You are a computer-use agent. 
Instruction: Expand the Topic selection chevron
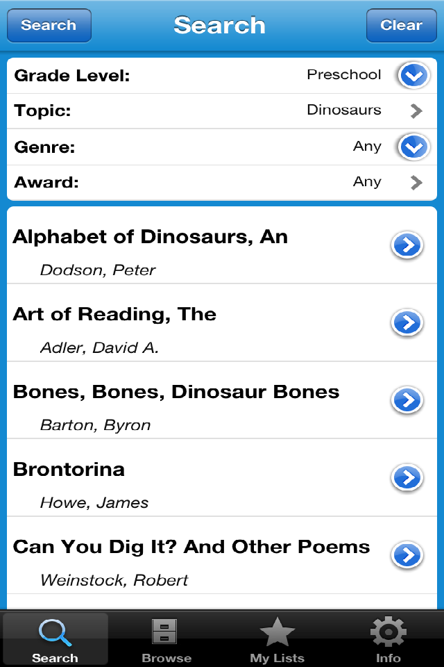click(415, 110)
